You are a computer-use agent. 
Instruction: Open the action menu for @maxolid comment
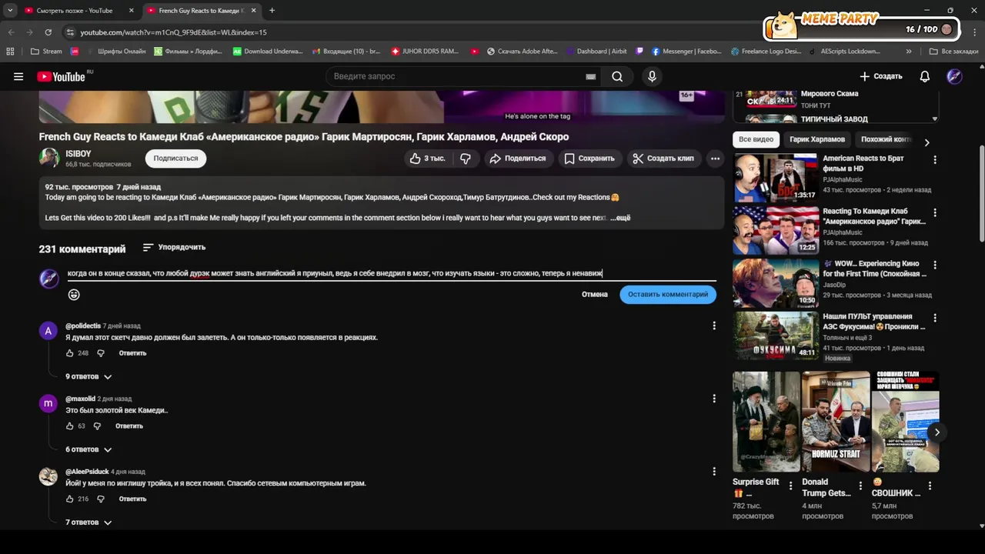(714, 399)
